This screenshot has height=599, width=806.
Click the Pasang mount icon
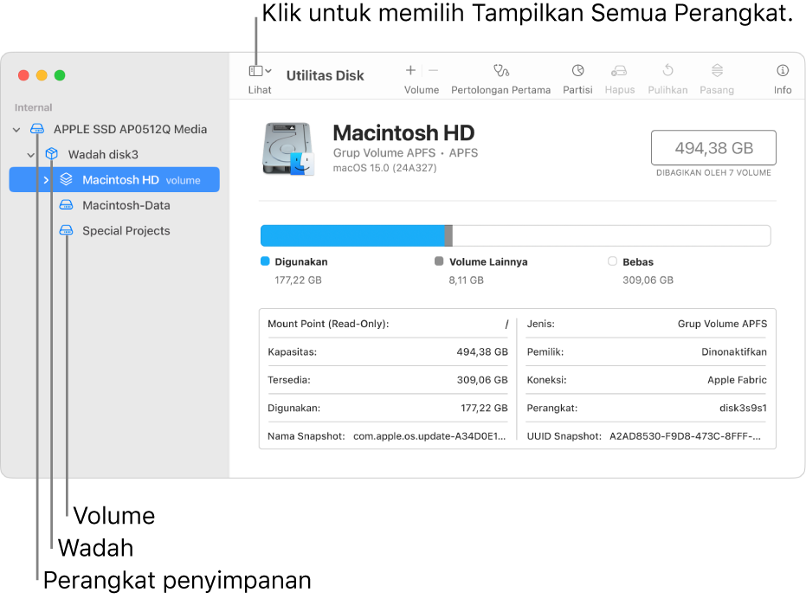click(x=717, y=70)
